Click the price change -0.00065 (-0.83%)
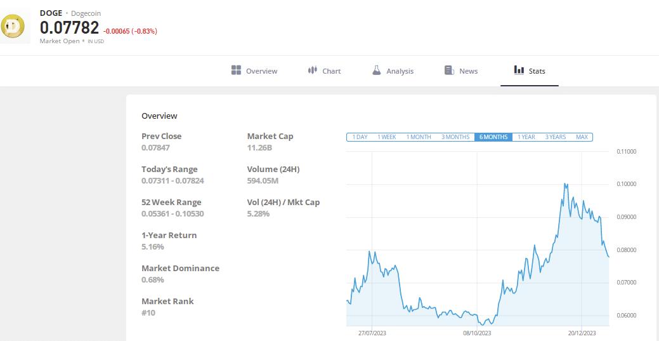Screen dimensions: 659x341 (130, 30)
